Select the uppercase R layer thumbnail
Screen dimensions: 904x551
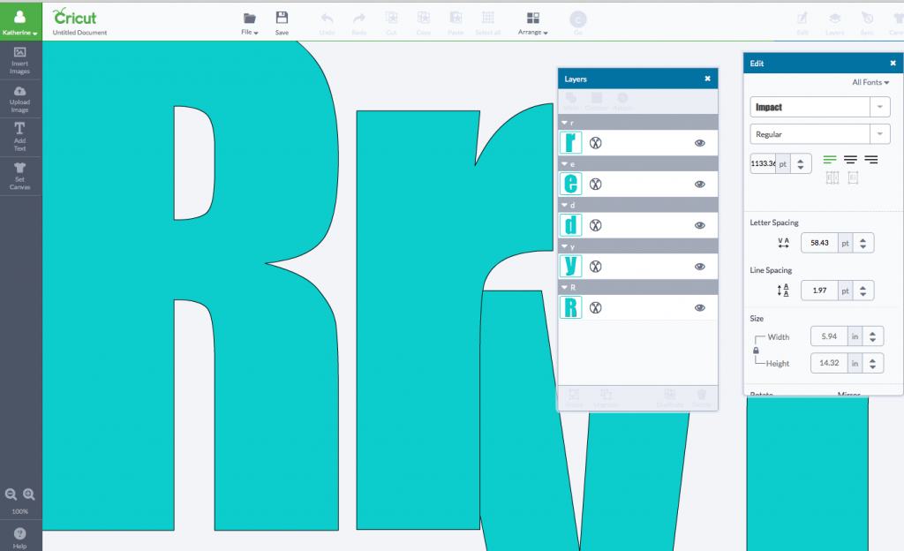click(x=571, y=308)
